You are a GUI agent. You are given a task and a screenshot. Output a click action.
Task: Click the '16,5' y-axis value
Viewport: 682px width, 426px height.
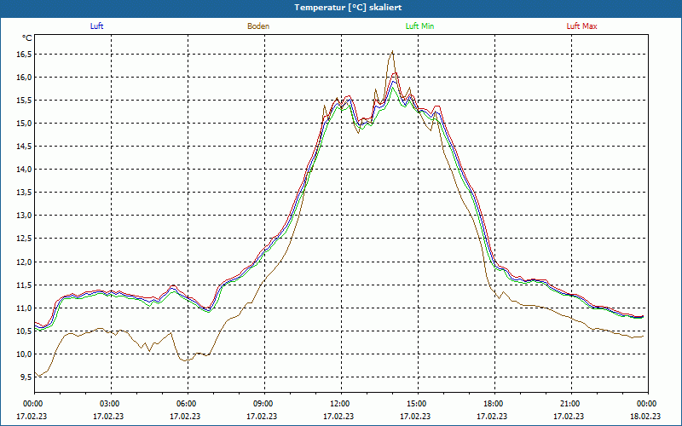point(25,55)
